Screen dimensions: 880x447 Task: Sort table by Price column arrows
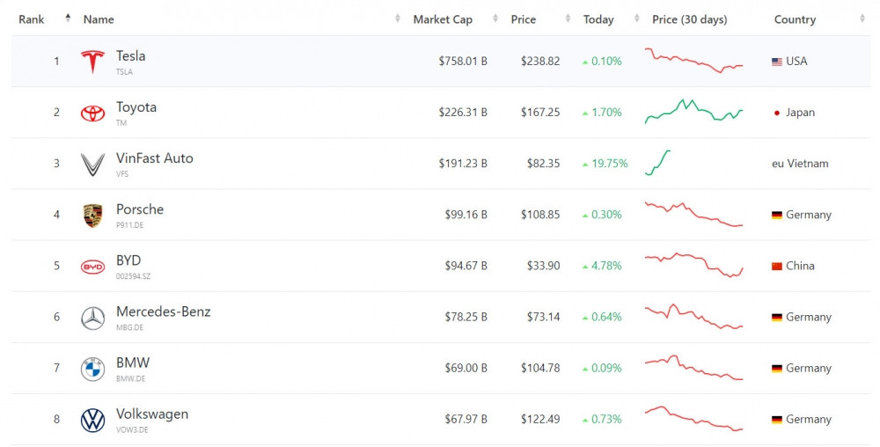coord(568,18)
